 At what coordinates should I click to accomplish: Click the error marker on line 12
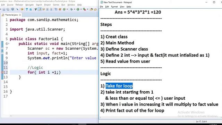click(x=2, y=72)
